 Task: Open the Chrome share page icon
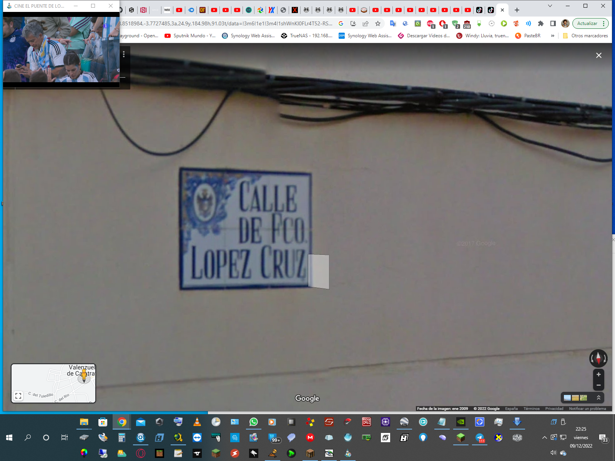click(366, 23)
